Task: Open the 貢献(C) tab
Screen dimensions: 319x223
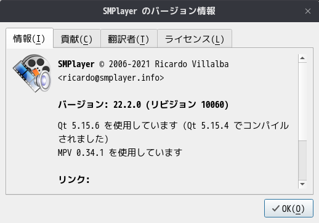Action: click(x=77, y=39)
